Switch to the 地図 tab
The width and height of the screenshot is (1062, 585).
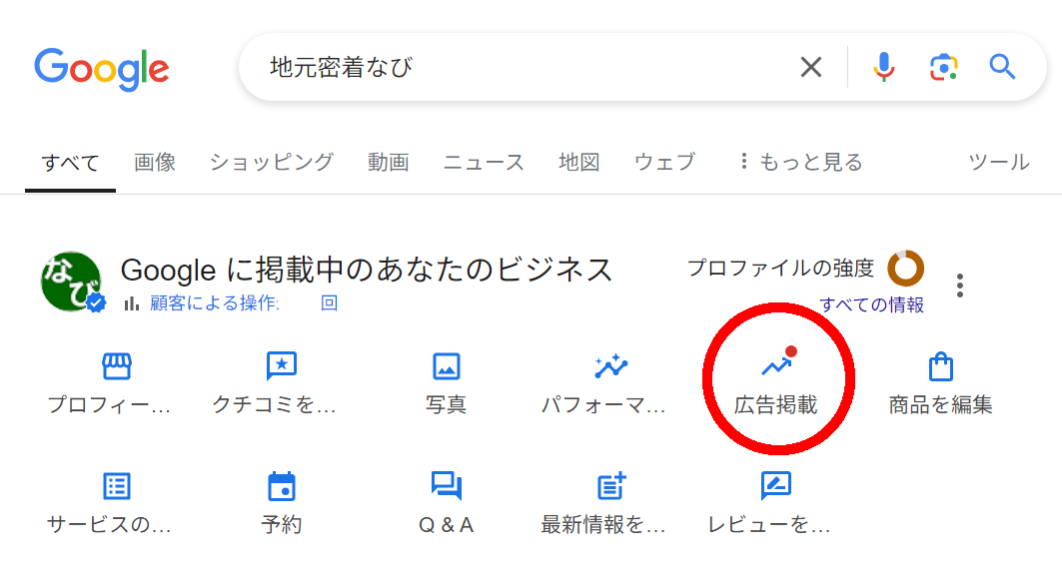click(x=579, y=162)
